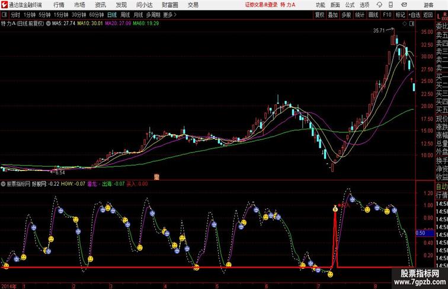Click the MA5: 27.74 value
The height and width of the screenshot is (289, 448).
(x=63, y=24)
